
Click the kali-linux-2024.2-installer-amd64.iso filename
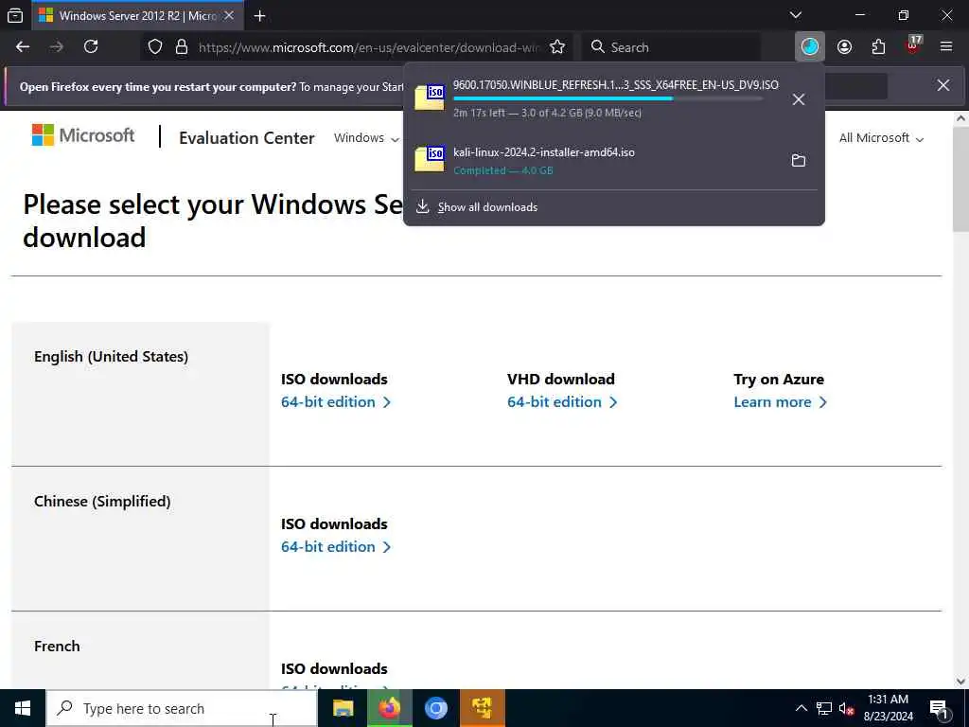[544, 152]
